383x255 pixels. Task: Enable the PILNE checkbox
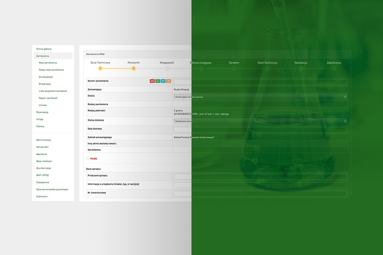[88, 158]
